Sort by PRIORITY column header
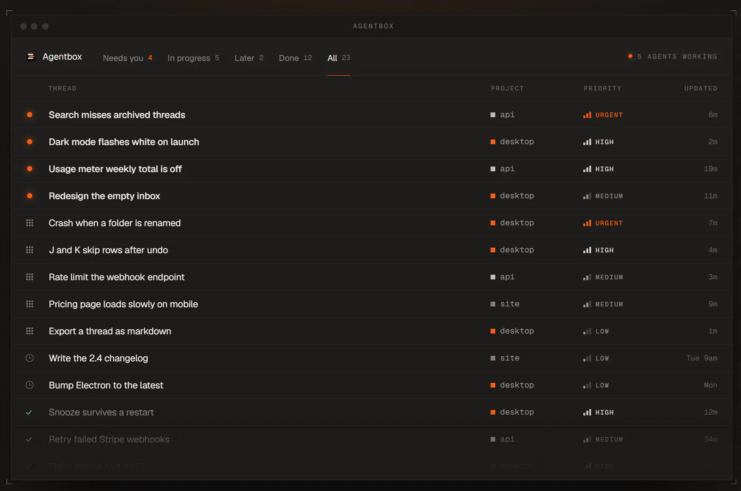Image resolution: width=741 pixels, height=491 pixels. coord(602,88)
